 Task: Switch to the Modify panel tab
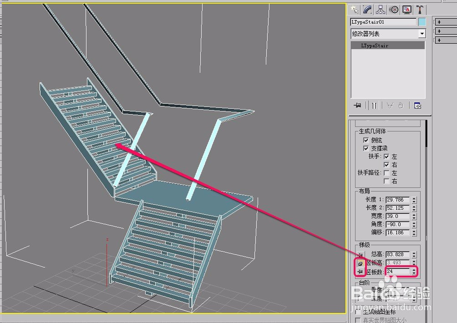[367, 10]
